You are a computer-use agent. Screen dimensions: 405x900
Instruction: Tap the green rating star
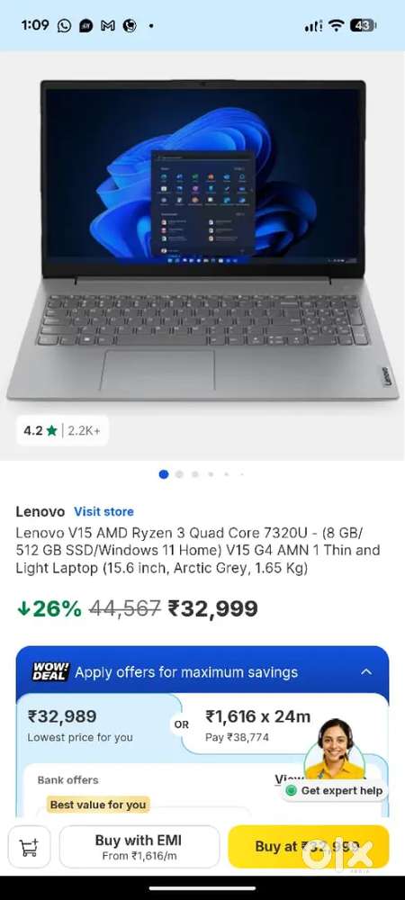pos(51,430)
